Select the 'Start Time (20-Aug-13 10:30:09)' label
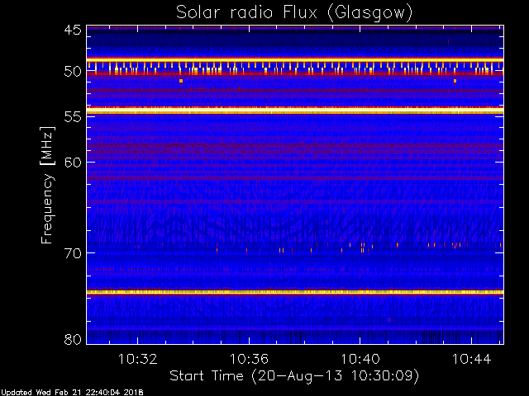 point(294,376)
